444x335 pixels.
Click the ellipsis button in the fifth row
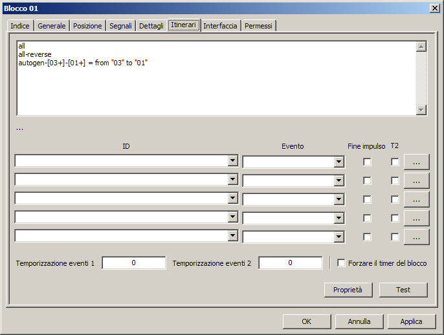pyautogui.click(x=416, y=237)
